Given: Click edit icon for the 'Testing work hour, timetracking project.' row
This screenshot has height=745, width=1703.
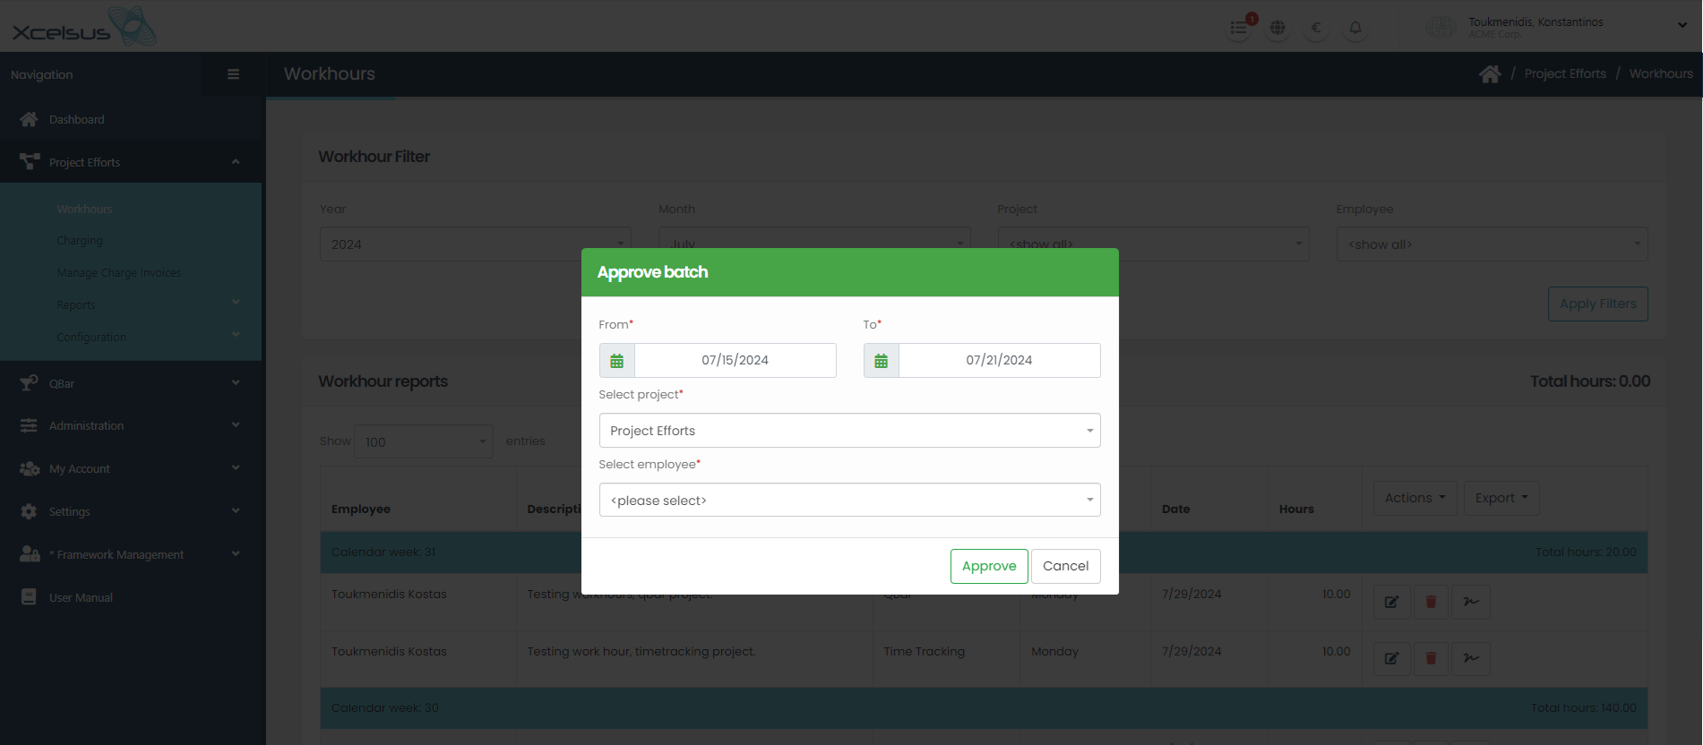Looking at the screenshot, I should point(1391,658).
